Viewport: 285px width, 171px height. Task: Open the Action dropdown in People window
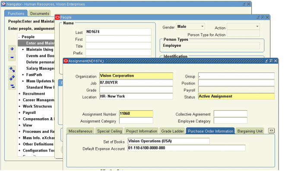click(x=257, y=26)
